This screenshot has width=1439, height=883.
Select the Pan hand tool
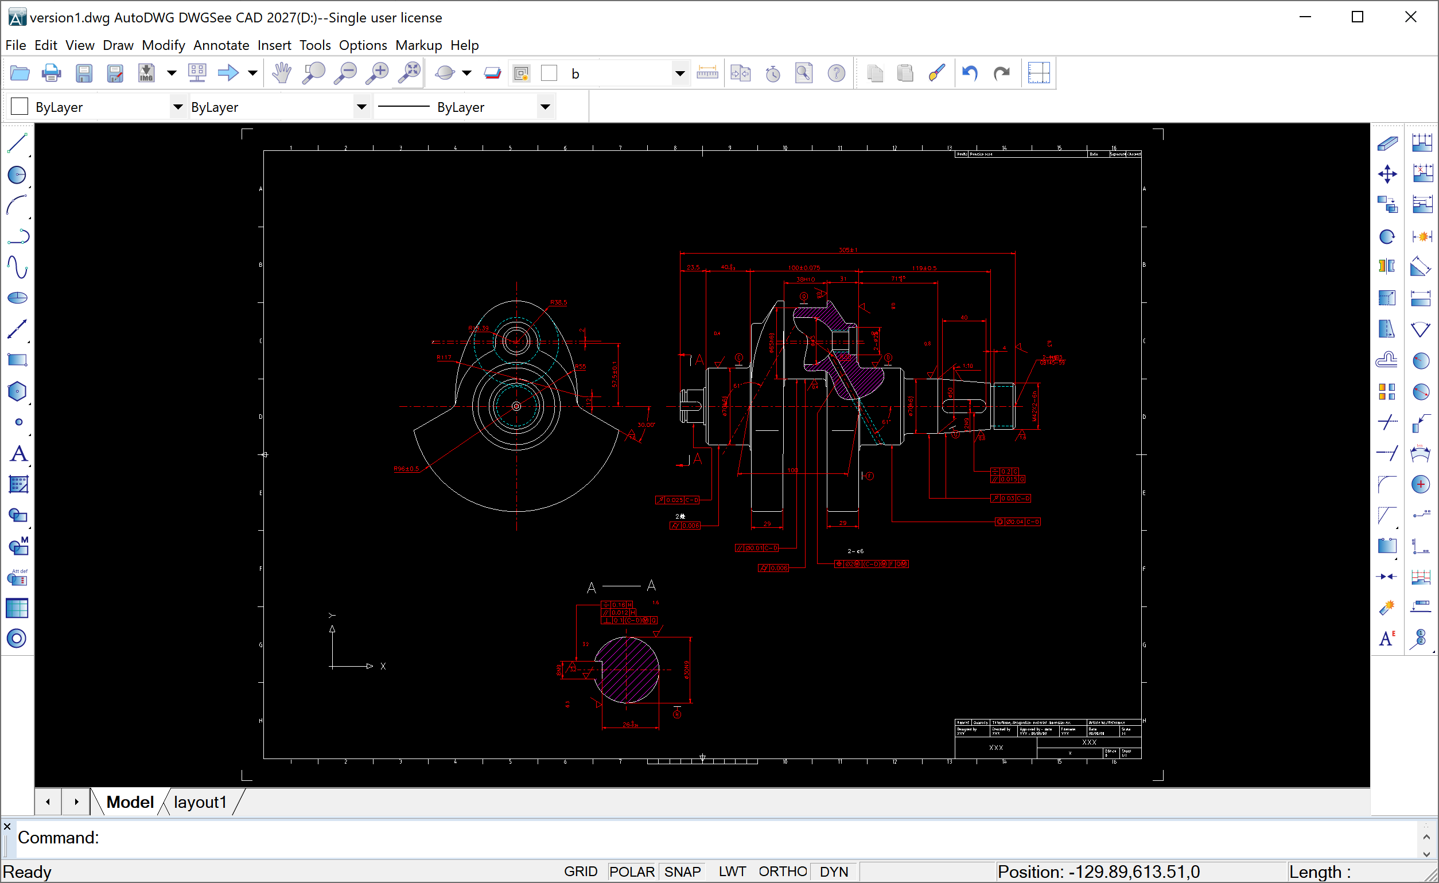coord(282,73)
